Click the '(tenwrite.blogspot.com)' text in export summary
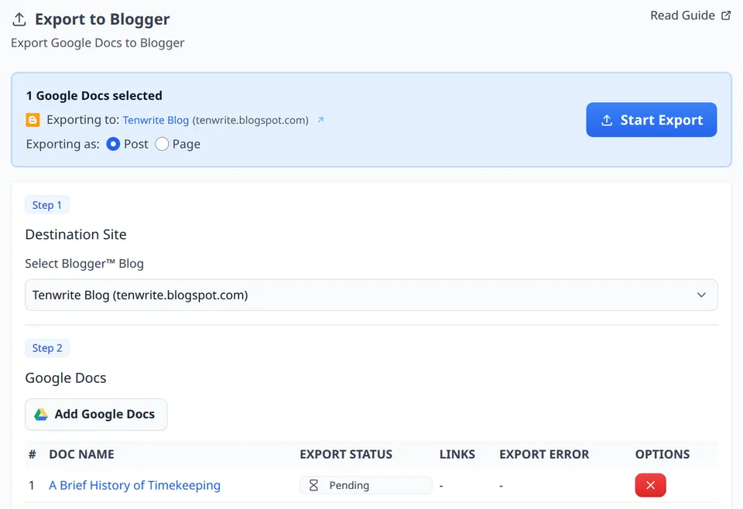The image size is (743, 509). pos(250,120)
